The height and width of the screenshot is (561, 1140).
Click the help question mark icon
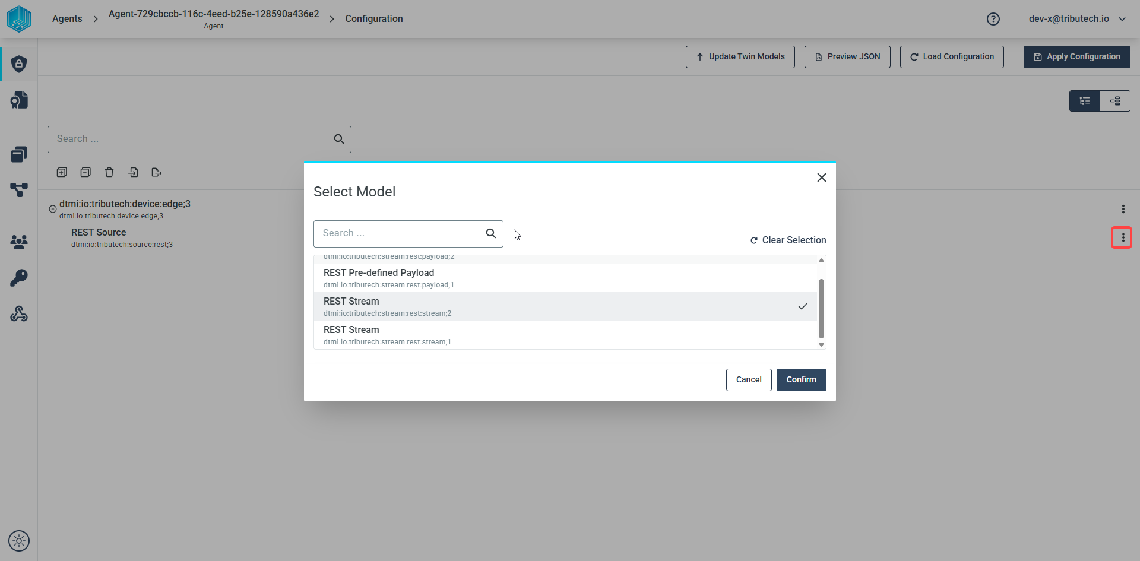(x=993, y=19)
